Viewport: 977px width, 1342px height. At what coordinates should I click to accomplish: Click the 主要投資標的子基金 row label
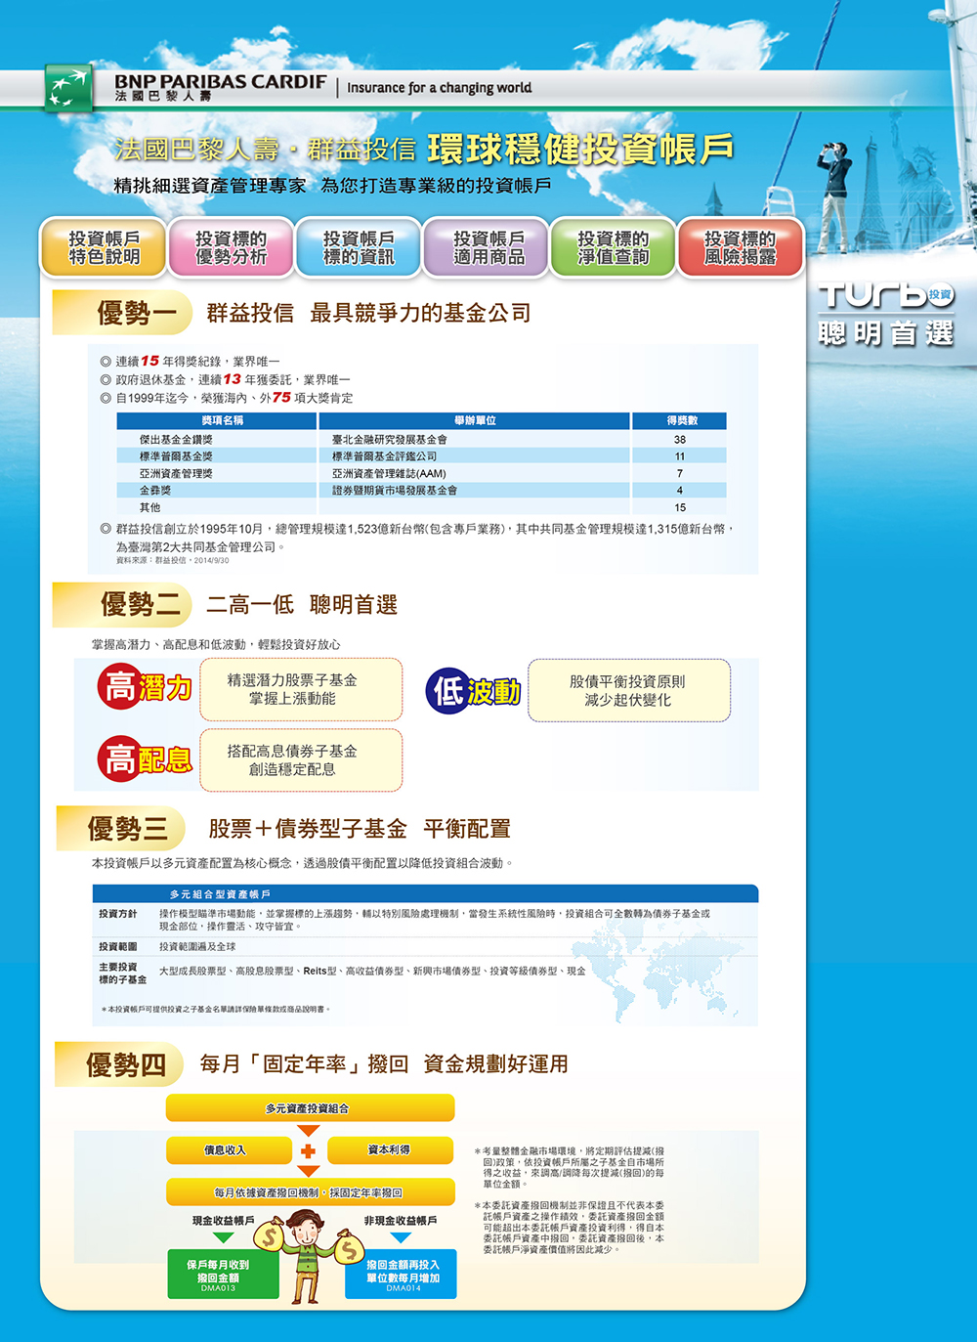tap(122, 974)
